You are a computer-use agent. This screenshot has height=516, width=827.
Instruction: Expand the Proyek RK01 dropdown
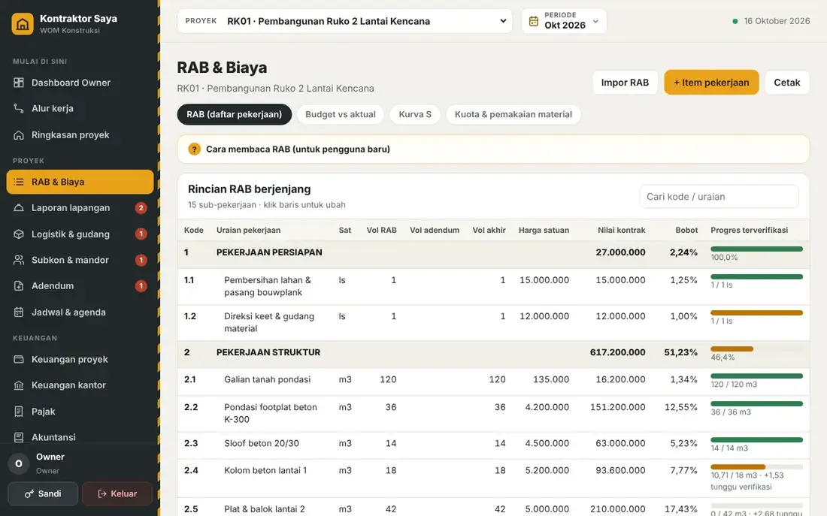point(344,21)
